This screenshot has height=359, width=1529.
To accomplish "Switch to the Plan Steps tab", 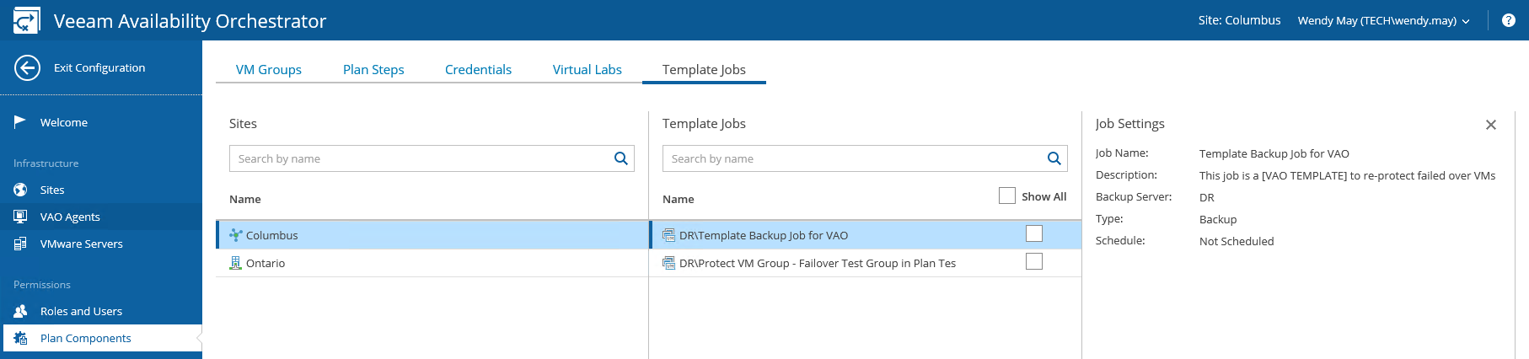I will pos(373,69).
